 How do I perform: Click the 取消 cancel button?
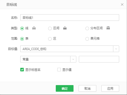coord(87,88)
